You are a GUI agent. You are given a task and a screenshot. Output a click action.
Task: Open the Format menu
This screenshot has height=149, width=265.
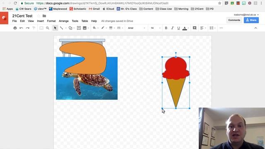[51, 21]
